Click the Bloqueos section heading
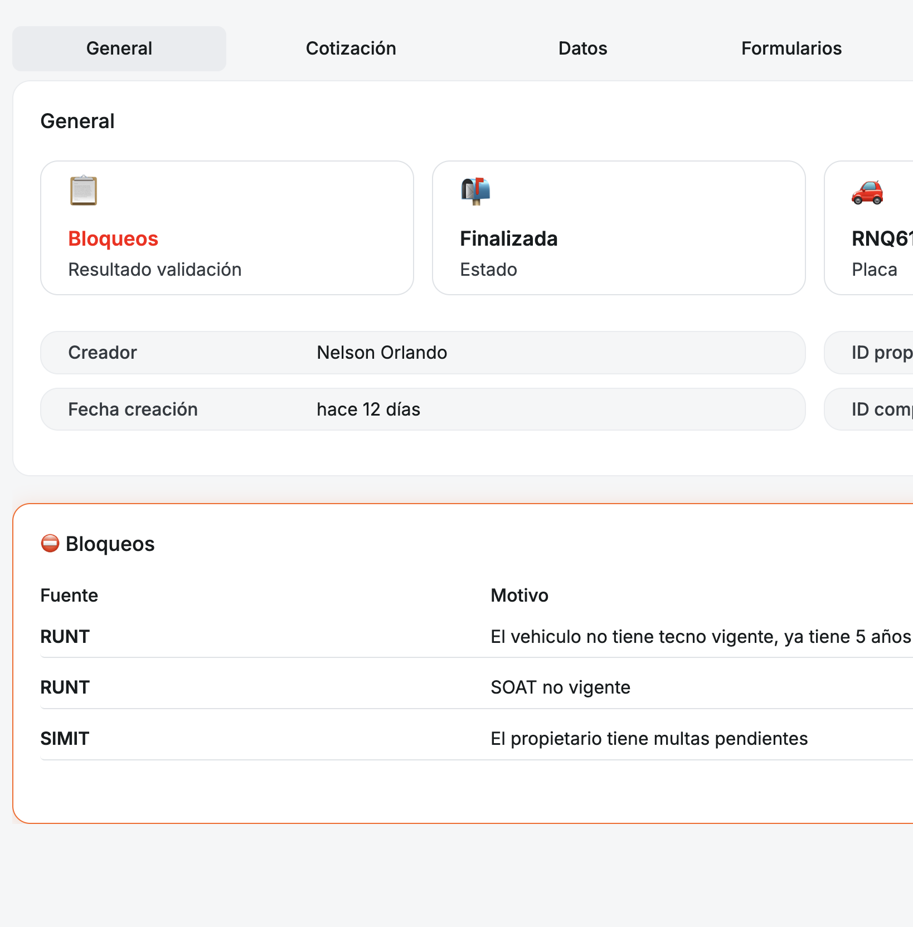 pos(110,544)
